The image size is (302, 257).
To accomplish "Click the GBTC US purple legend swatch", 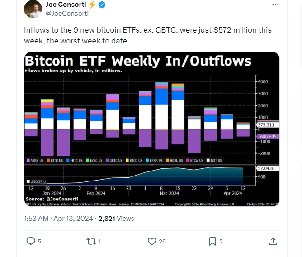I will tap(107, 160).
